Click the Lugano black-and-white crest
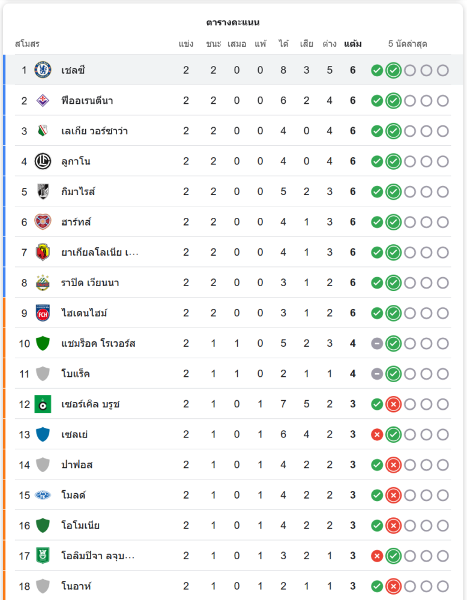The height and width of the screenshot is (600, 467). click(43, 161)
